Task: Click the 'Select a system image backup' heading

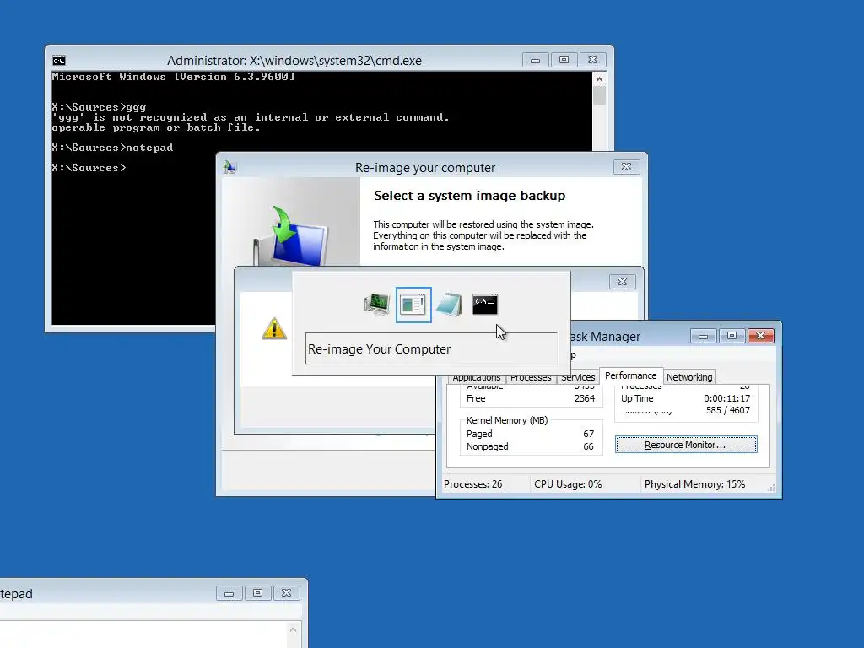Action: tap(469, 196)
